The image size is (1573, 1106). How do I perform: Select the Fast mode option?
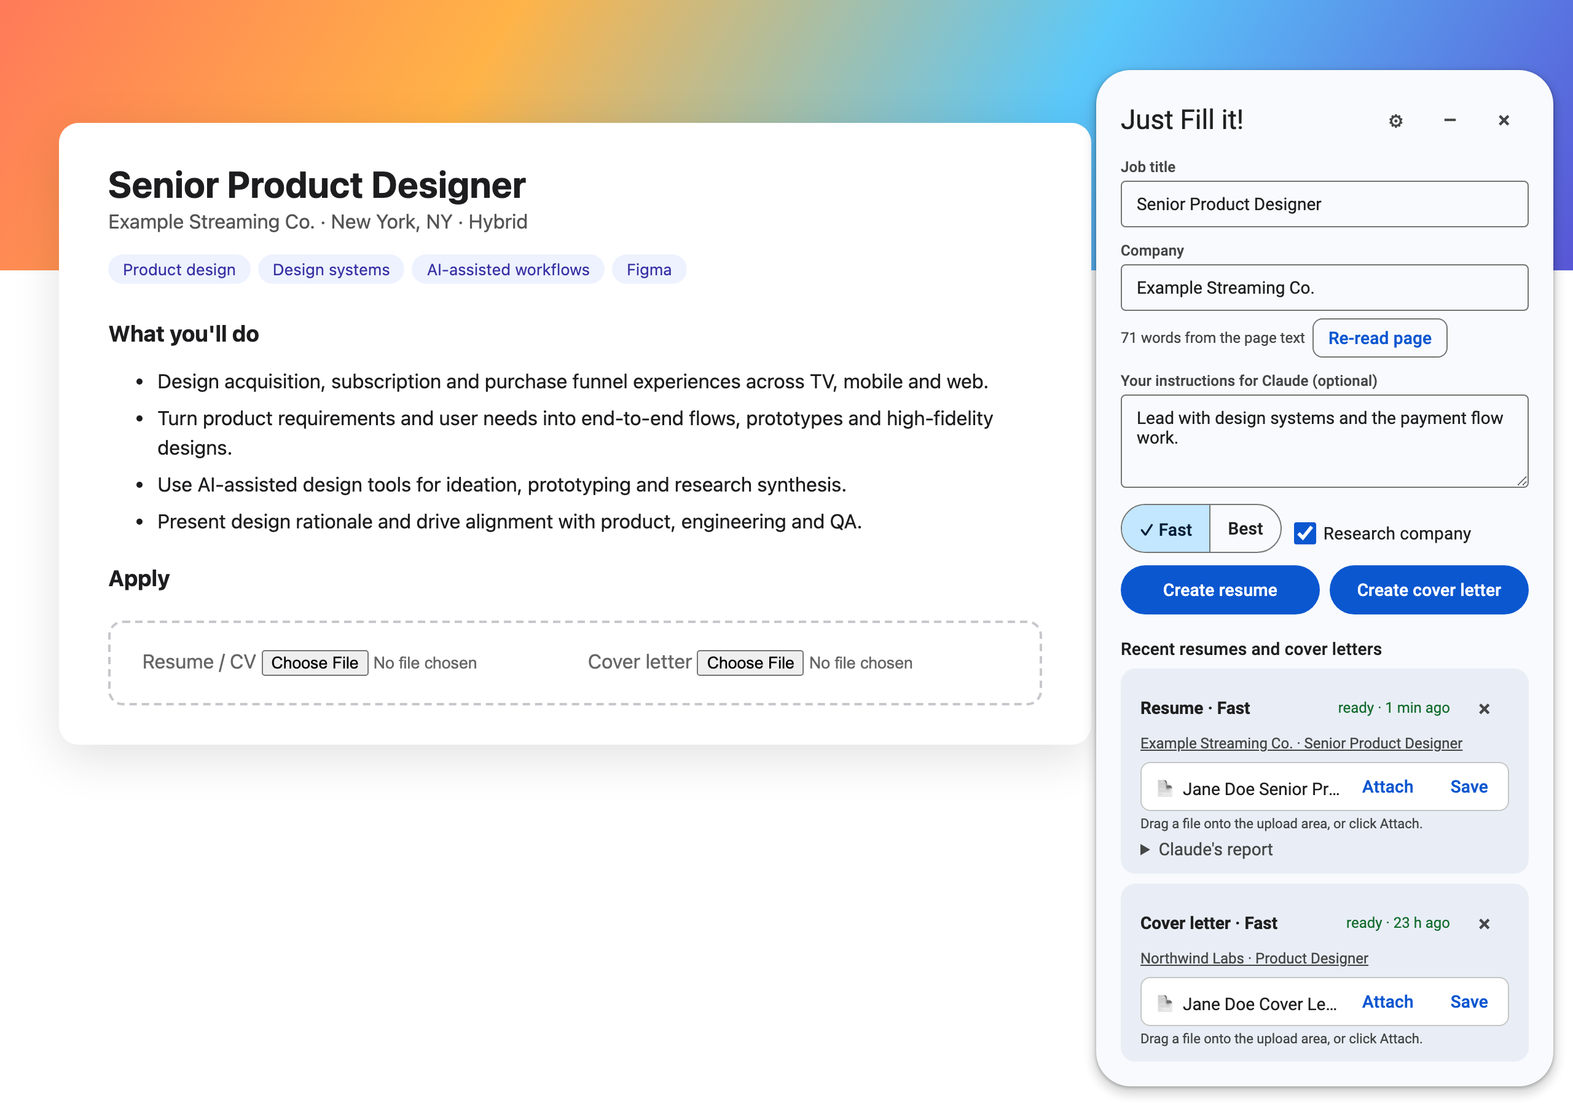point(1166,529)
